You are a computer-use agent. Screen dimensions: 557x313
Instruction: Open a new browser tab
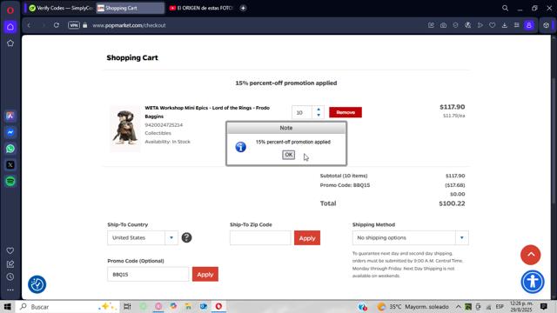click(243, 8)
